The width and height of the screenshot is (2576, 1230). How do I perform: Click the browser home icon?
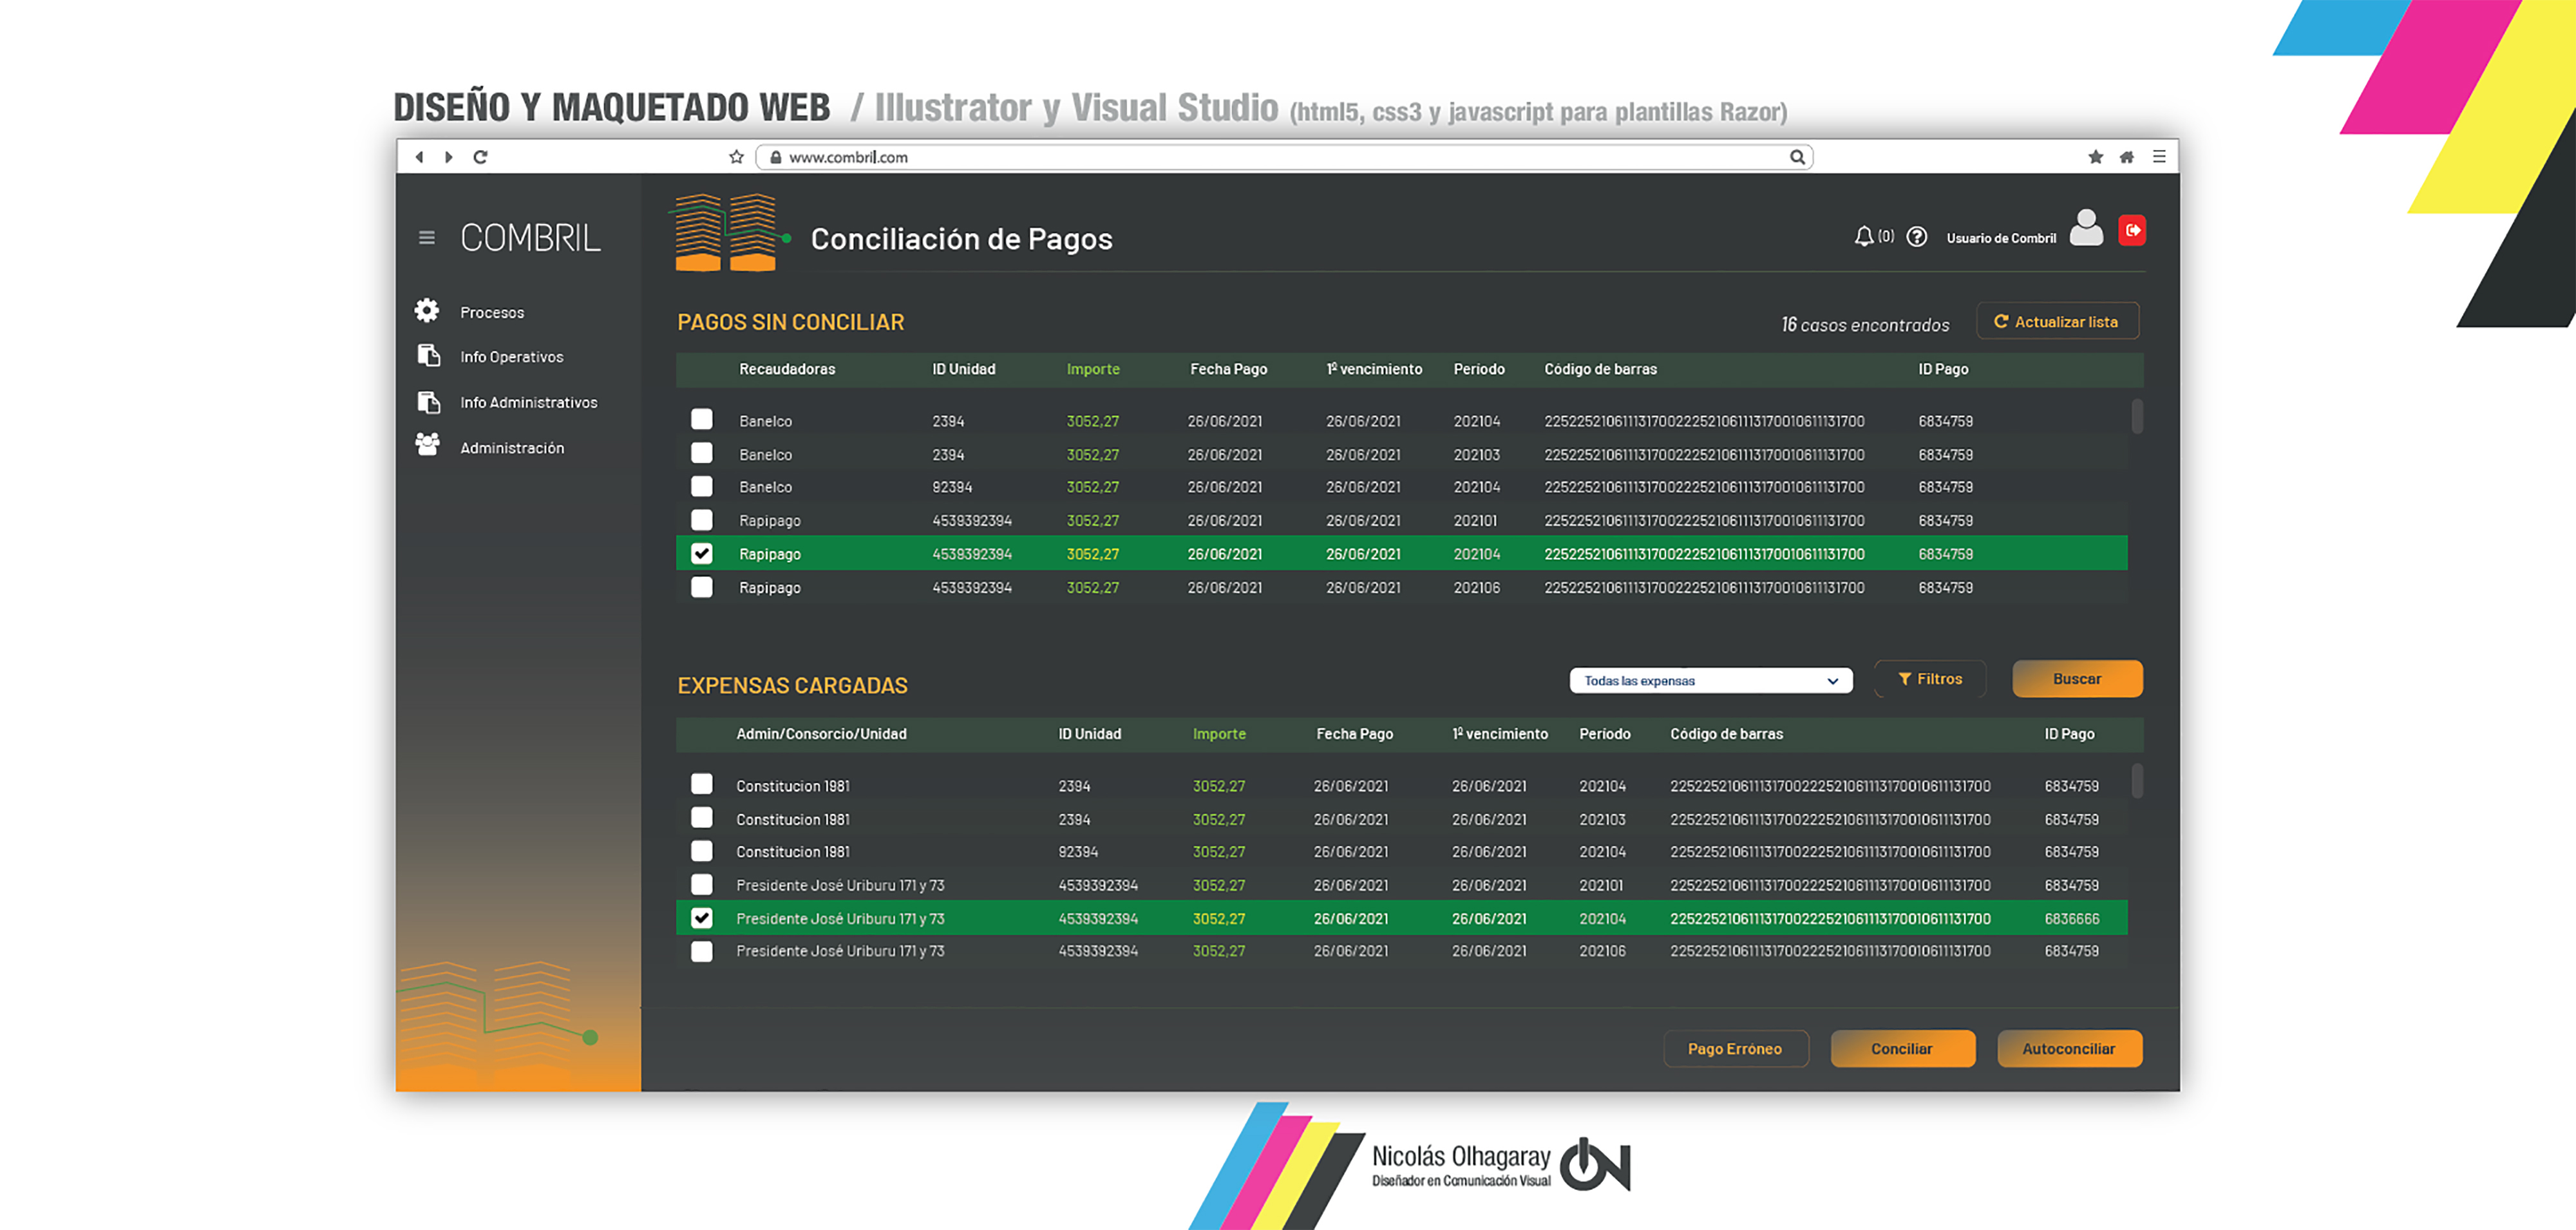pos(2126,157)
